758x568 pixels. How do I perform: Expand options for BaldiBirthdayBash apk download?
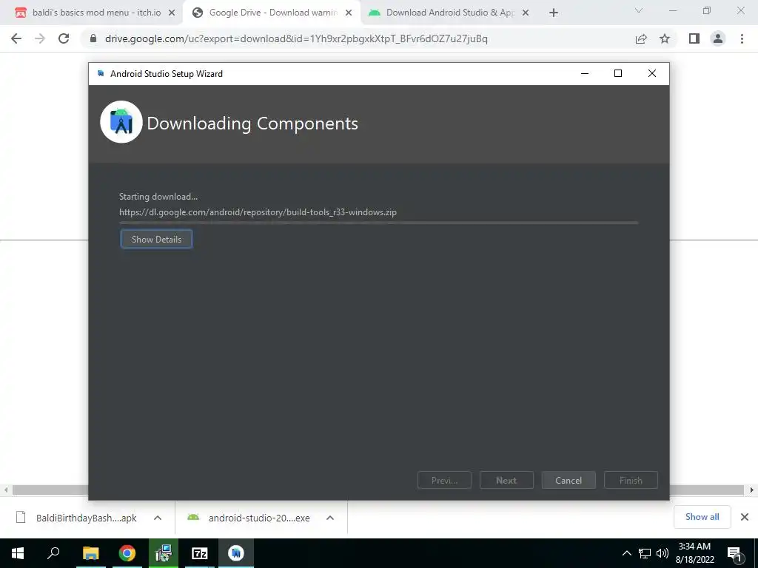pos(158,518)
